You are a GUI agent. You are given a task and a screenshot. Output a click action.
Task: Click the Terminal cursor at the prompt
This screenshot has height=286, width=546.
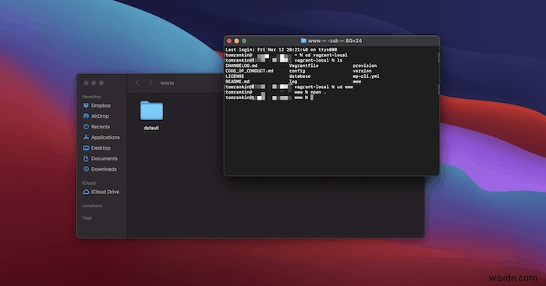(312, 97)
